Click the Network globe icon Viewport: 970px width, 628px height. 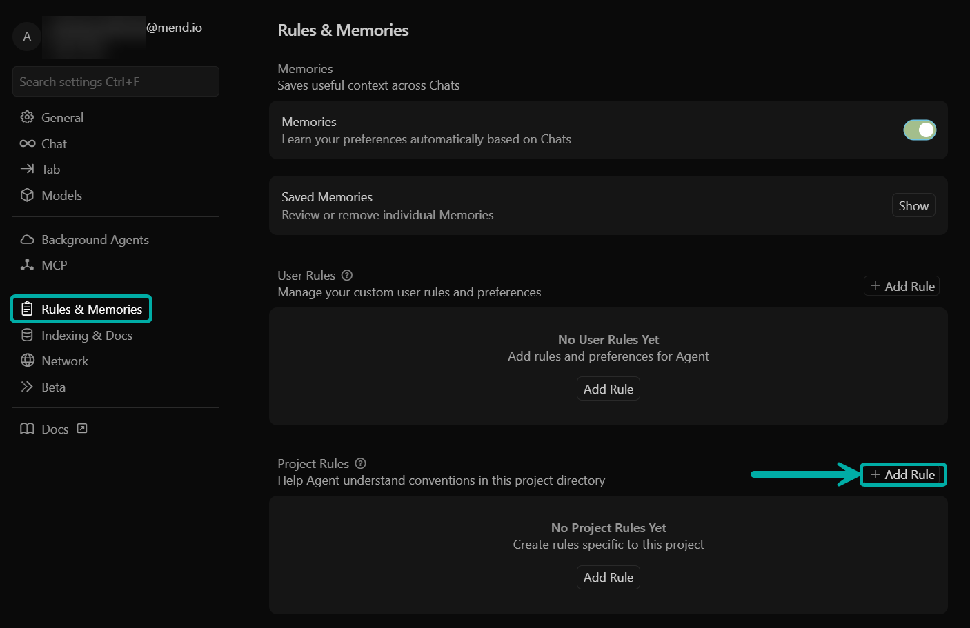tap(27, 361)
